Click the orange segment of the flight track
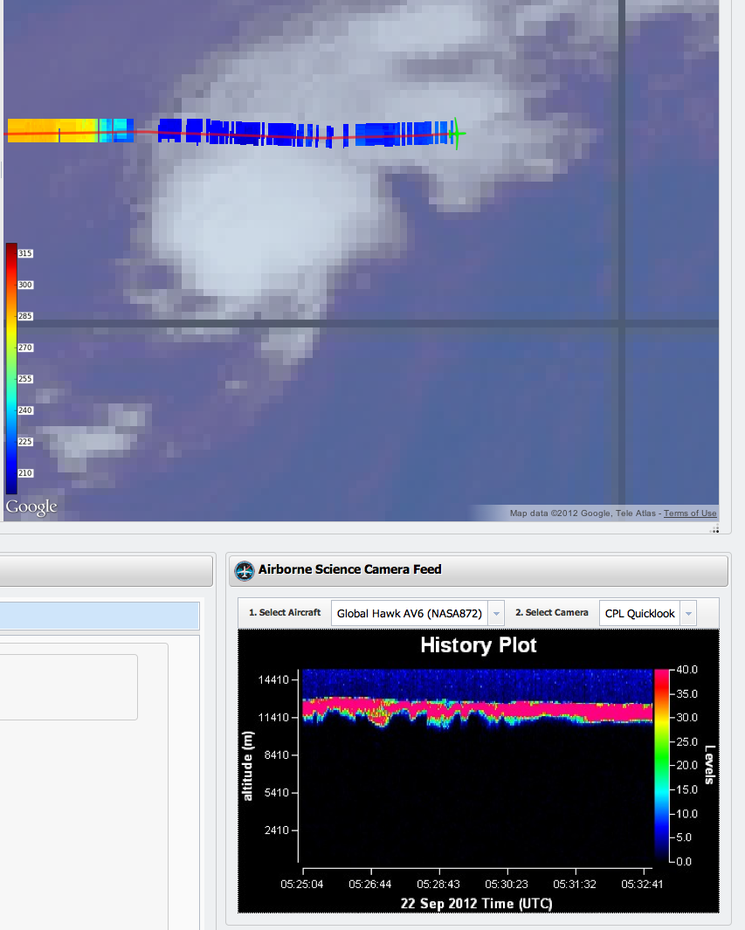Viewport: 745px width, 930px height. [x=52, y=131]
